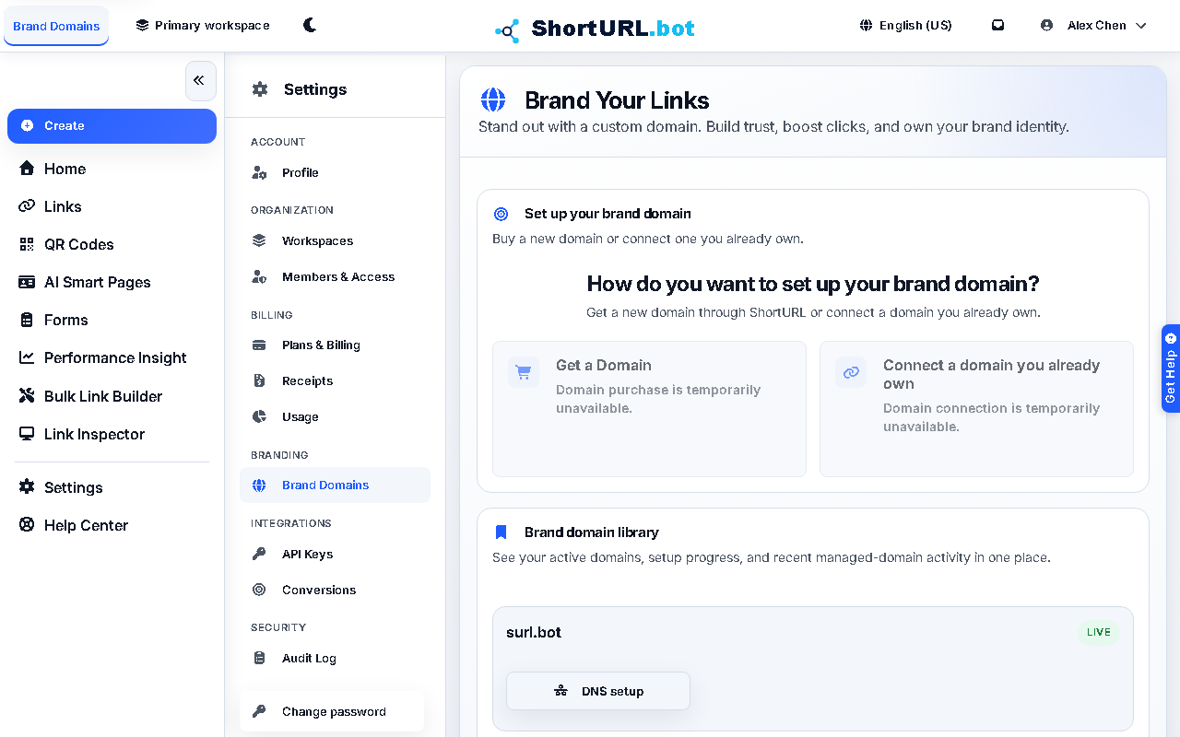Click the Home house icon

pos(27,169)
